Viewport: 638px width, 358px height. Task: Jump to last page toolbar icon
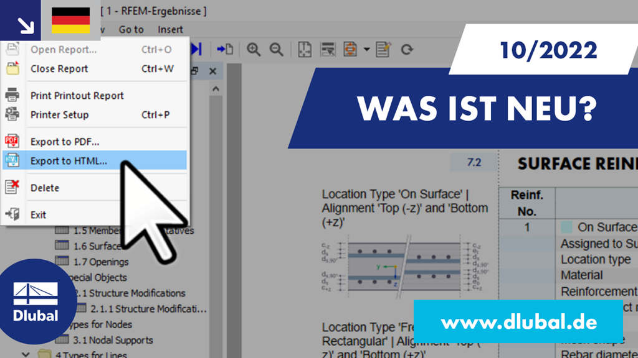tap(196, 49)
